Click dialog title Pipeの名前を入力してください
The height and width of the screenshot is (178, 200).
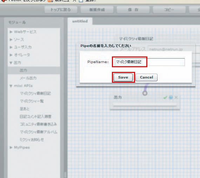106,46
